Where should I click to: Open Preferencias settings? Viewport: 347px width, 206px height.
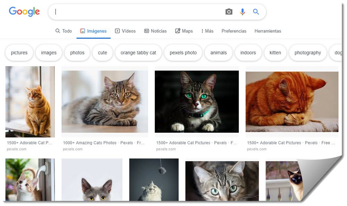click(x=234, y=31)
